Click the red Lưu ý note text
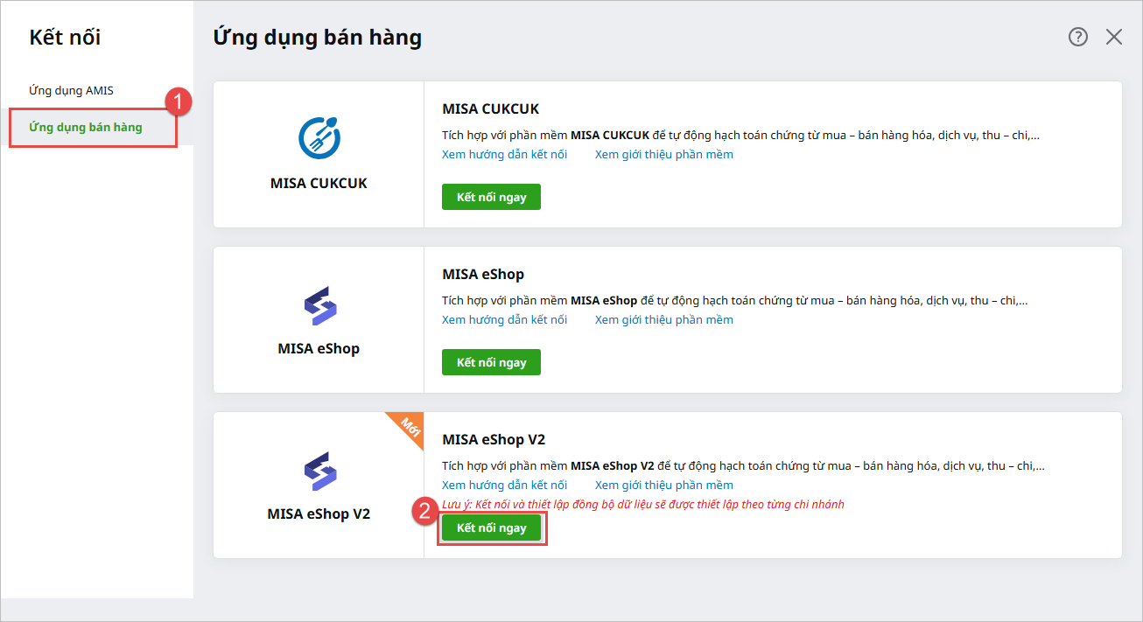The image size is (1143, 622). 643,505
